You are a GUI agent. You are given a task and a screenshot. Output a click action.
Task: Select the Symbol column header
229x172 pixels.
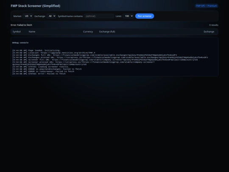pos(17,31)
